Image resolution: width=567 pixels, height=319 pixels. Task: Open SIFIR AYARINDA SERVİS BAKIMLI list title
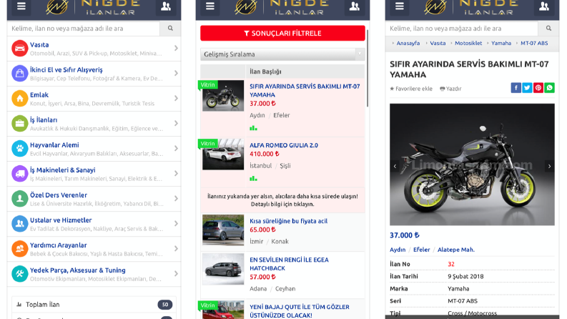click(x=305, y=90)
